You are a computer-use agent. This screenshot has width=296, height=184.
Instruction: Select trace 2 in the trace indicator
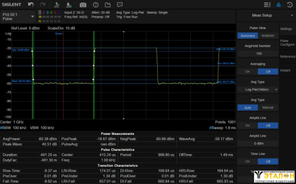pyautogui.click(x=44, y=13)
